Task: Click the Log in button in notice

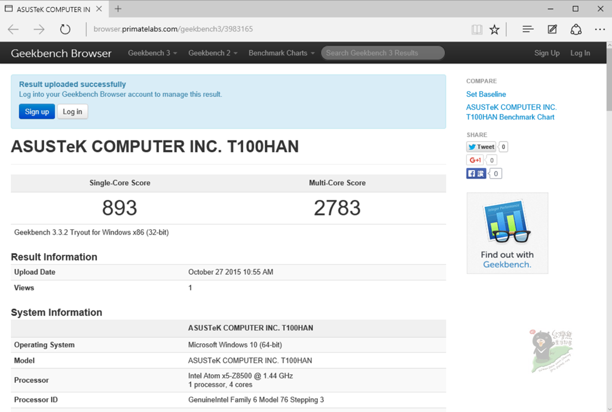Action: click(x=72, y=112)
